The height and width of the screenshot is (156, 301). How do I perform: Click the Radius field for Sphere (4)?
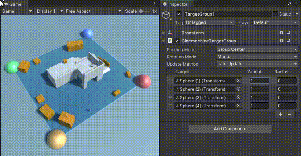[x=286, y=106]
